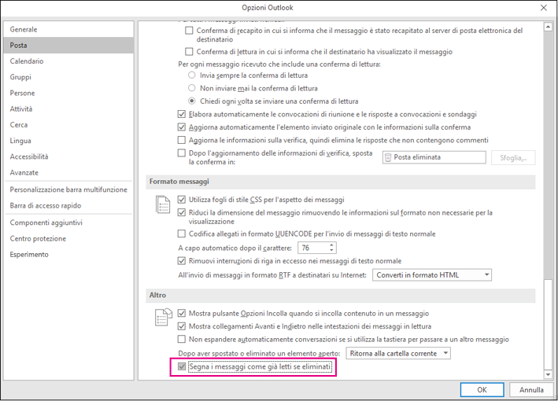
Task: Toggle Rimuovi interruzioni di riga in eccesso
Action: pos(182,260)
